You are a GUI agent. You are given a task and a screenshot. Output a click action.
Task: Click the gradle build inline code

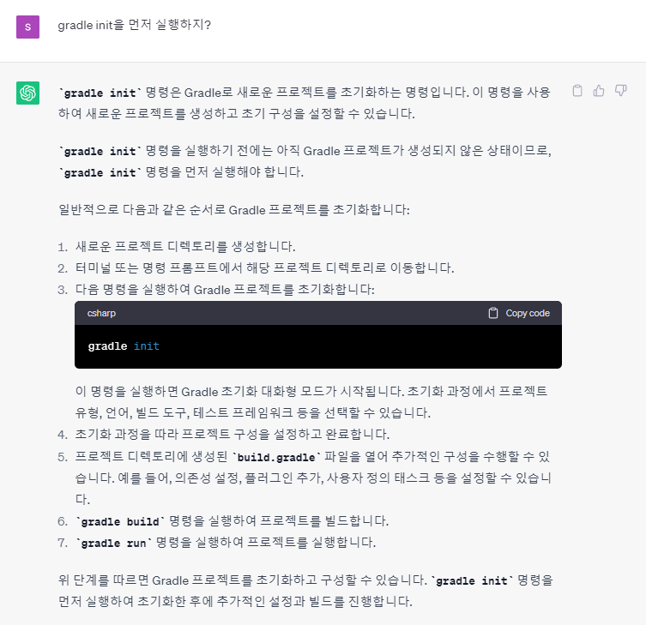120,521
